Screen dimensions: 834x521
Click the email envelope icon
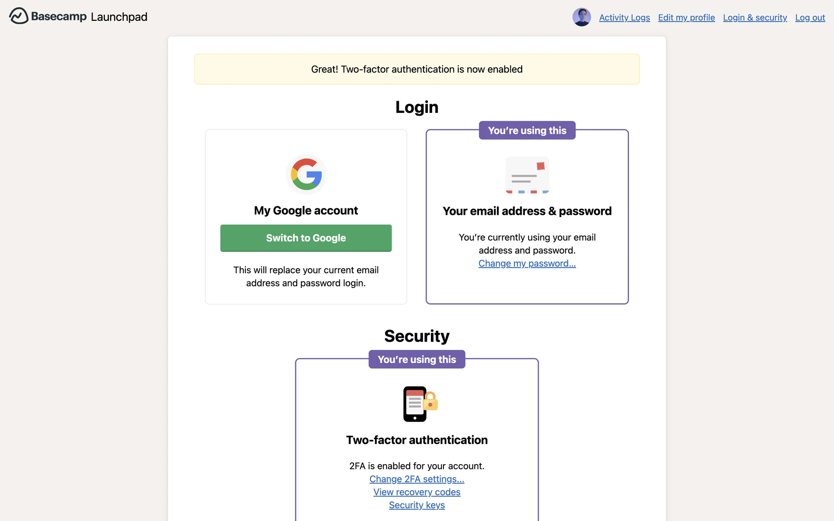click(x=527, y=175)
